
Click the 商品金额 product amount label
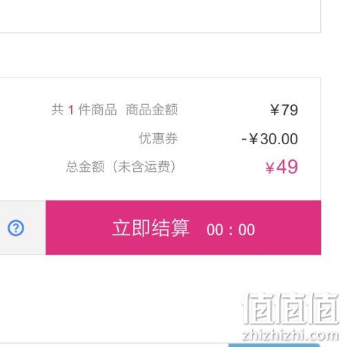pos(152,110)
